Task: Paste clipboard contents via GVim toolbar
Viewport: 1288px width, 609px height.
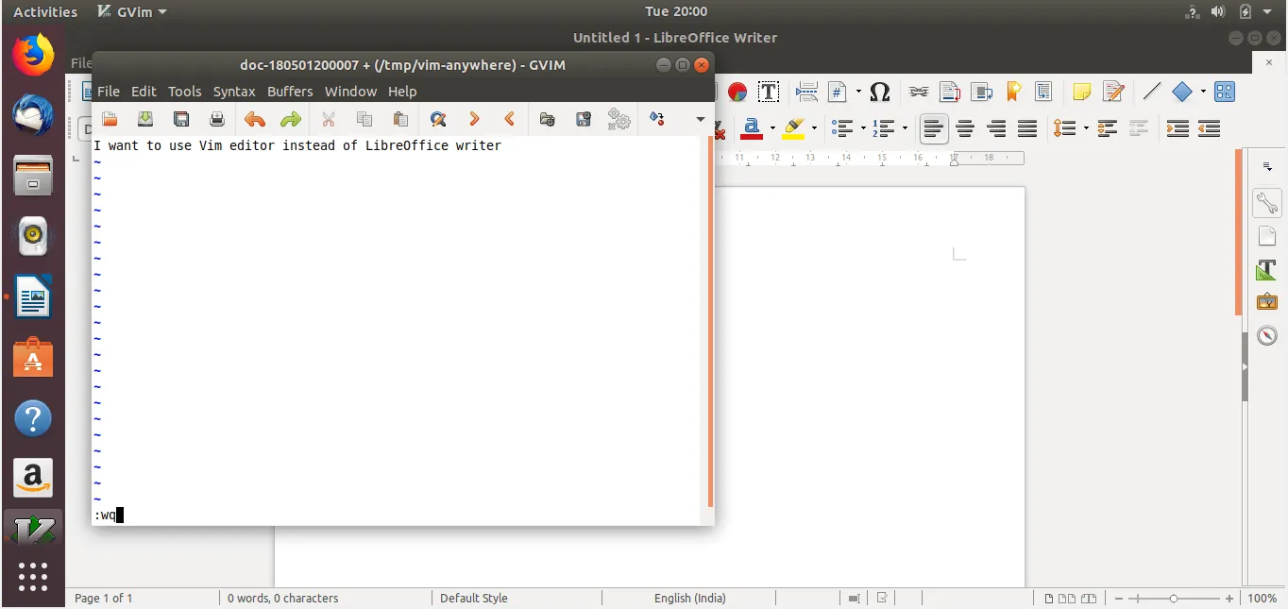Action: tap(400, 119)
